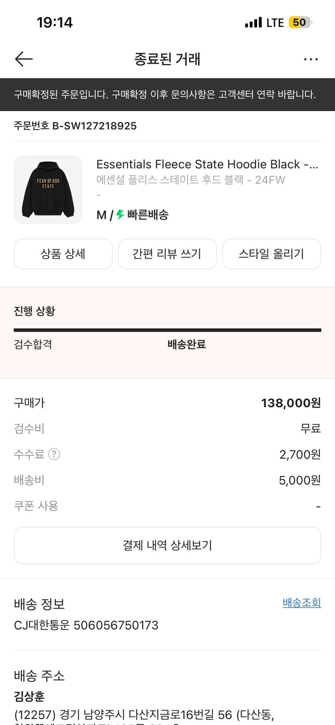This screenshot has height=725, width=335.
Task: Tap 간편 리뷰 쓰기 to write a review
Action: tap(167, 254)
